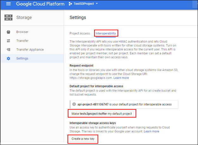Open Learn more link under access keys

click(x=151, y=131)
